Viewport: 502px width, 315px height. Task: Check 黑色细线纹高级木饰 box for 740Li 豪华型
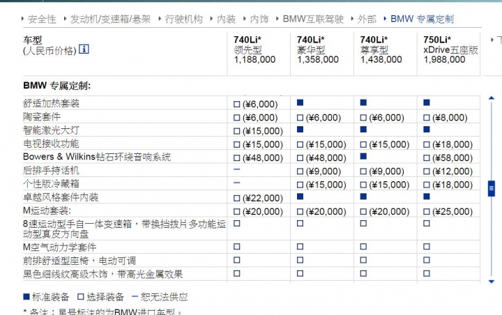tap(300, 273)
